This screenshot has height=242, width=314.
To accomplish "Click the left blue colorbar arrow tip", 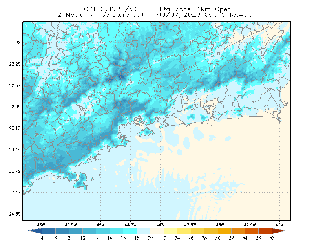I will tap(35, 231).
